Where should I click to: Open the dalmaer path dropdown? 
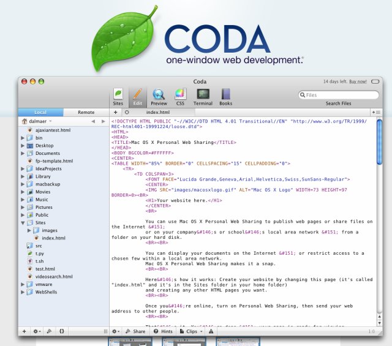point(37,122)
